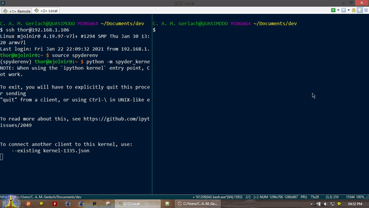369x208 pixels.
Task: Click 'issues/2049' text in terminal
Action: point(16,125)
